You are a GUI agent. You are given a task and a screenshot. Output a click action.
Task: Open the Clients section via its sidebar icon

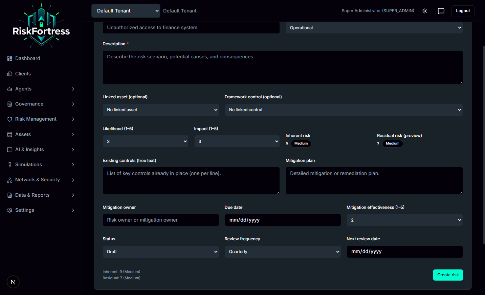pos(10,74)
